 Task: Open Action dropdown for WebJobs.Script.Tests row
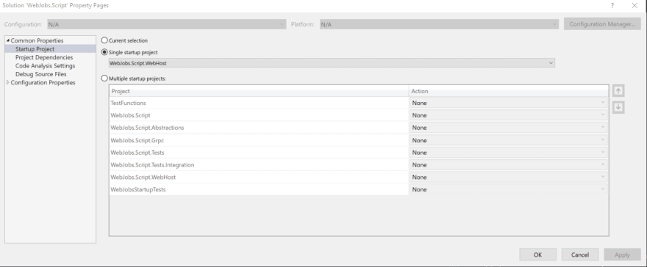click(508, 153)
